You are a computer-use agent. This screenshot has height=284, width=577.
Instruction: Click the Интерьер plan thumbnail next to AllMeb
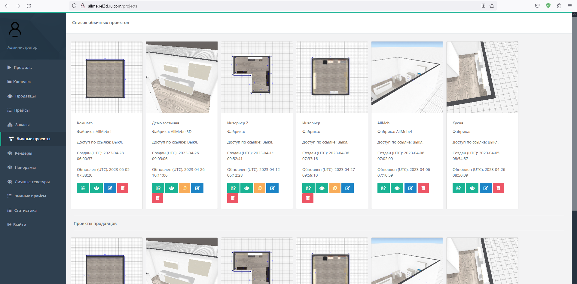[x=332, y=77]
